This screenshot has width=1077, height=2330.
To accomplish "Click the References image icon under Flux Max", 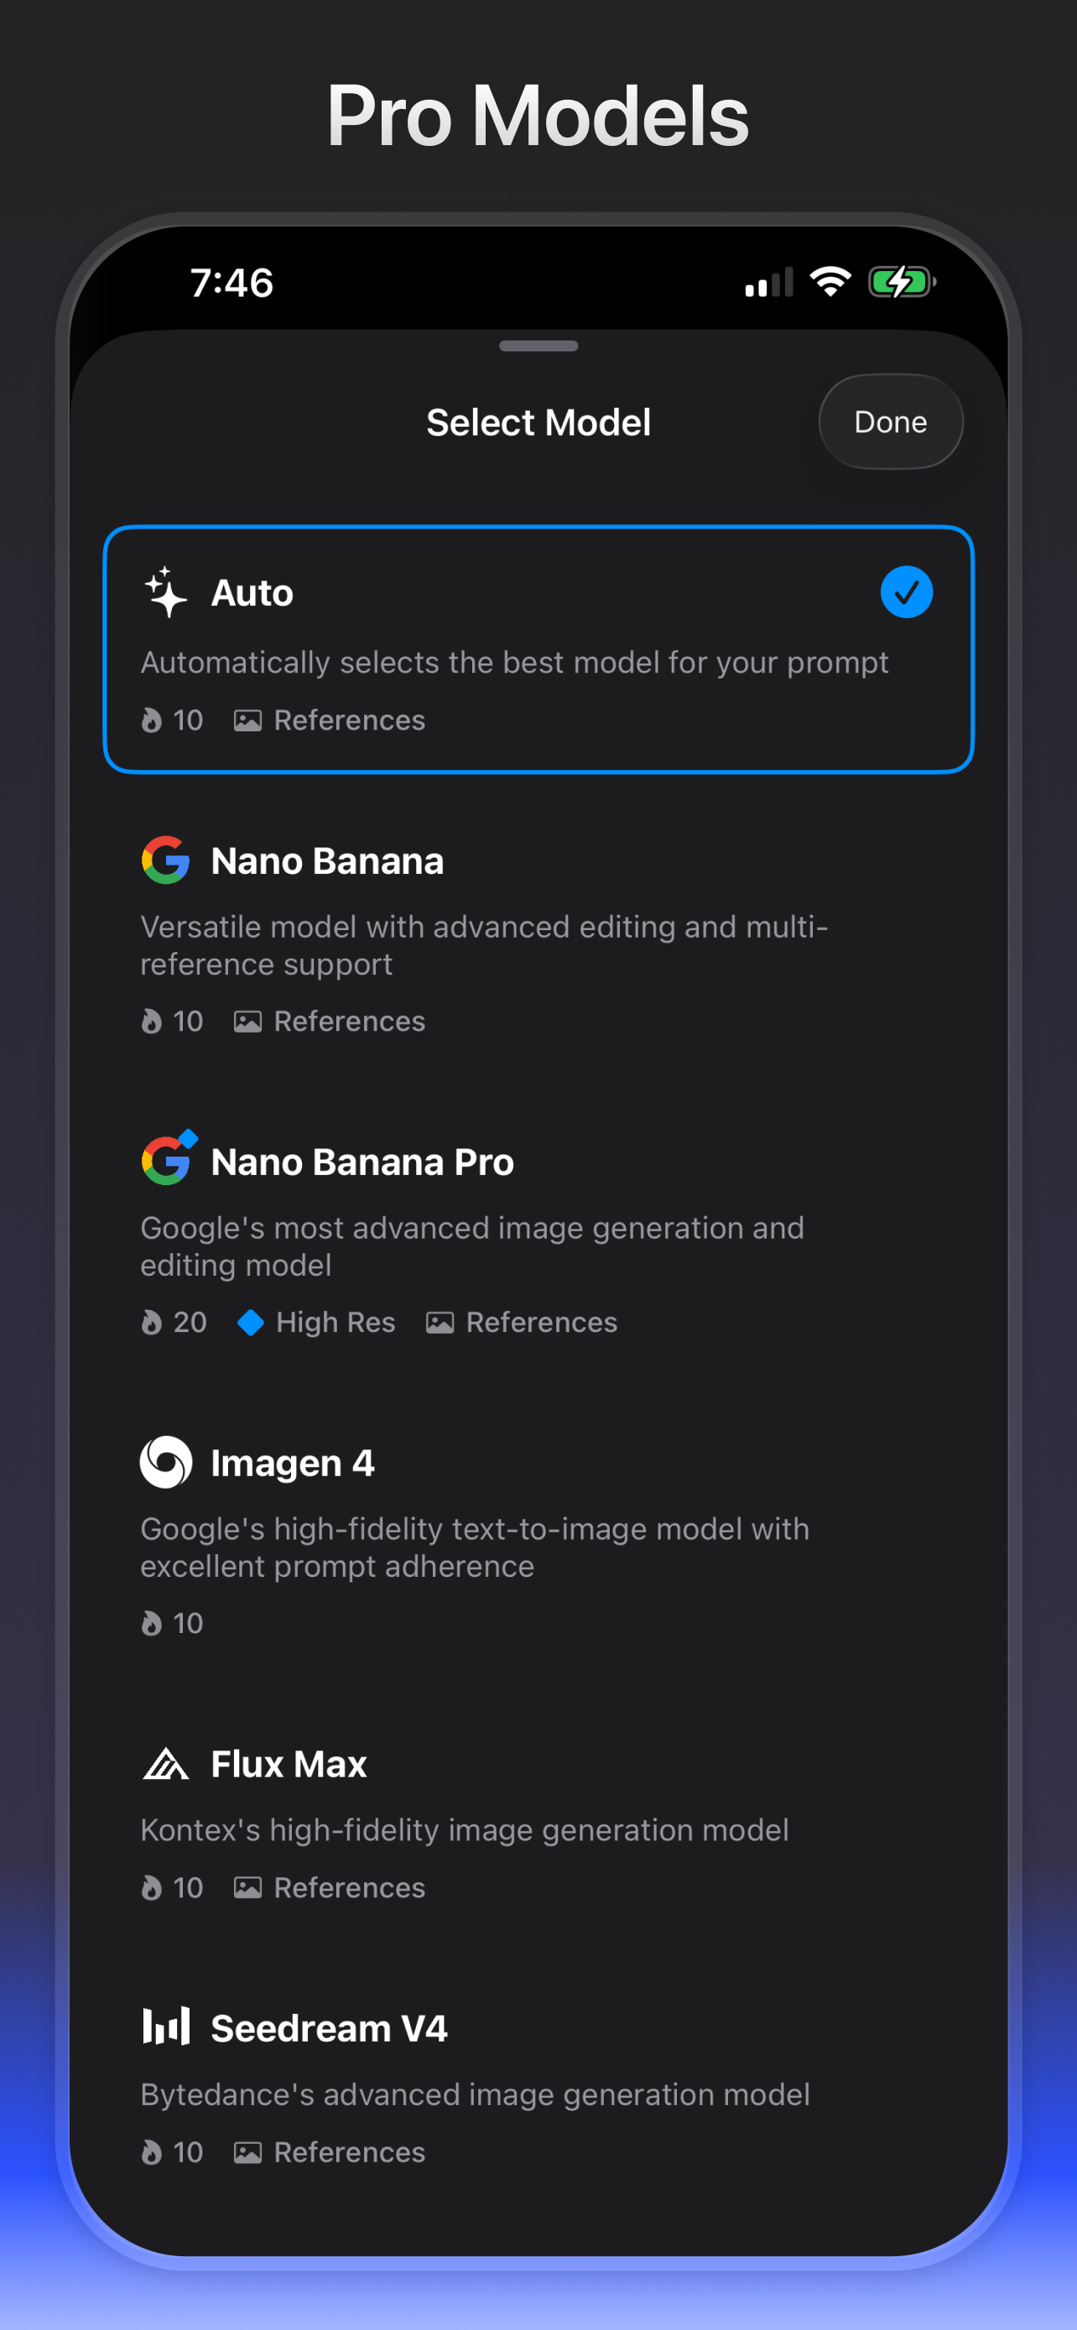I will pyautogui.click(x=247, y=1888).
